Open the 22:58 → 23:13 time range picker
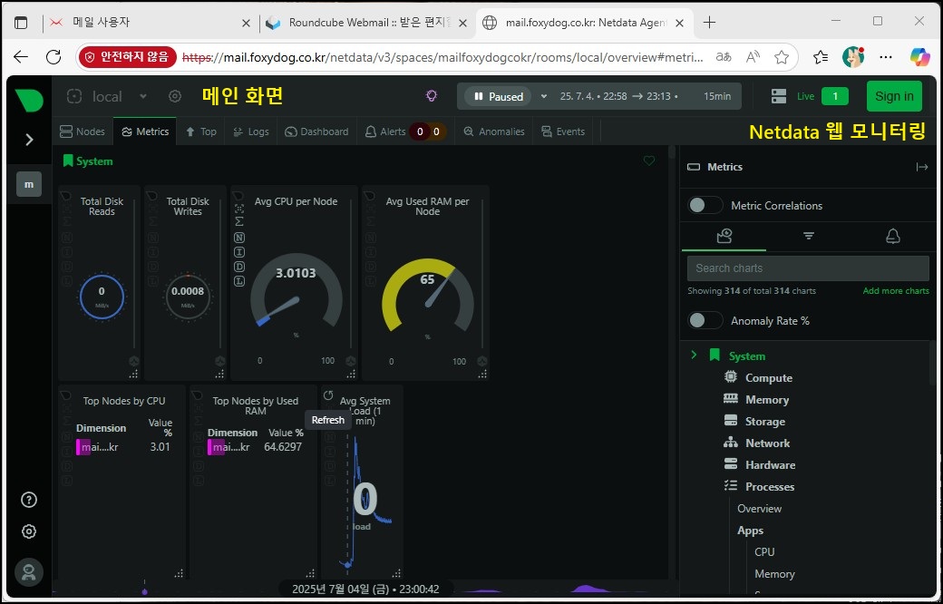This screenshot has height=604, width=943. click(x=619, y=96)
